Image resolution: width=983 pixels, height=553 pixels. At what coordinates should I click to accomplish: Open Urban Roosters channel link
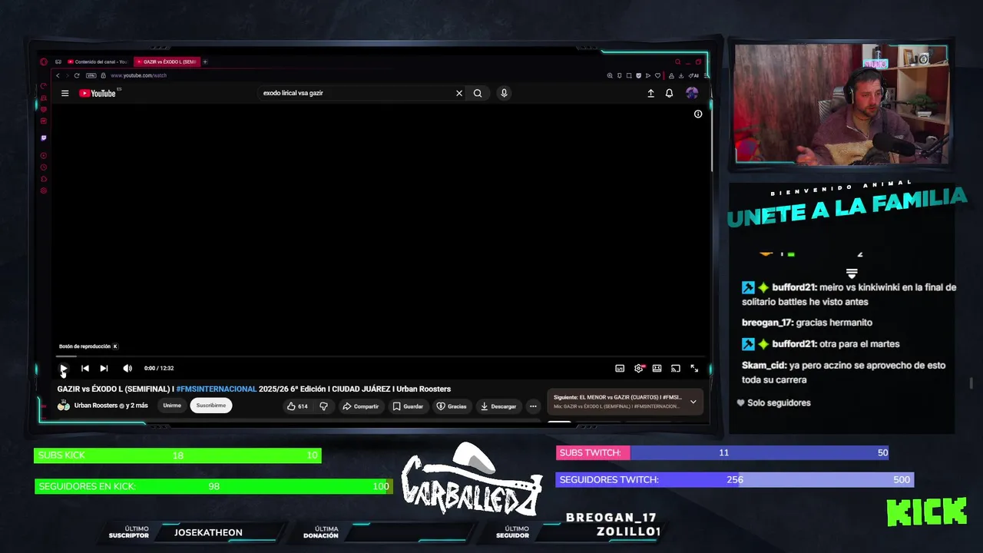coord(96,406)
